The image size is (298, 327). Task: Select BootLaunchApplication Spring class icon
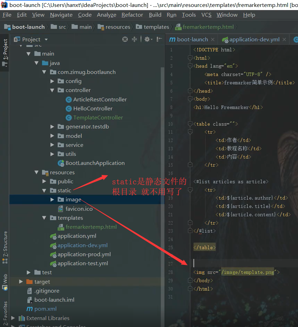(61, 163)
